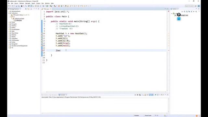Click the External Tools run icon
This screenshot has height=117, width=208.
(x=55, y=6)
